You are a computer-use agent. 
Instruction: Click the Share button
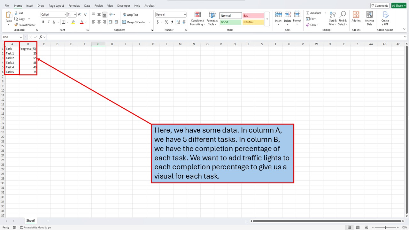click(x=398, y=5)
